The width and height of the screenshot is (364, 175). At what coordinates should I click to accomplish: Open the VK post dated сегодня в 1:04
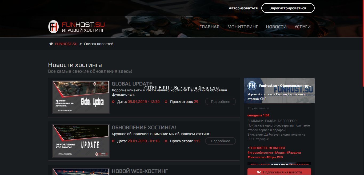tap(258, 115)
